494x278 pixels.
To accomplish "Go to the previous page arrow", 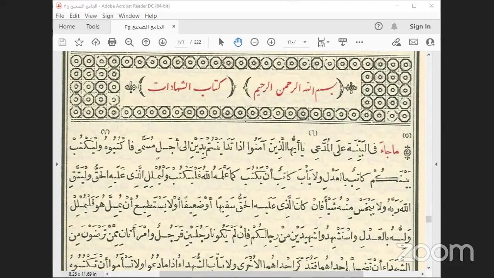I will (146, 42).
